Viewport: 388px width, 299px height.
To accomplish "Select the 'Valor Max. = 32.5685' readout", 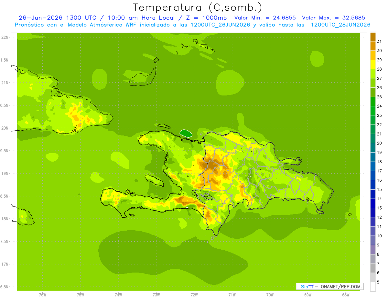I will click(x=333, y=18).
